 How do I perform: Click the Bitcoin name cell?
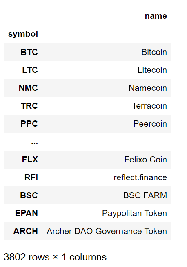[154, 52]
